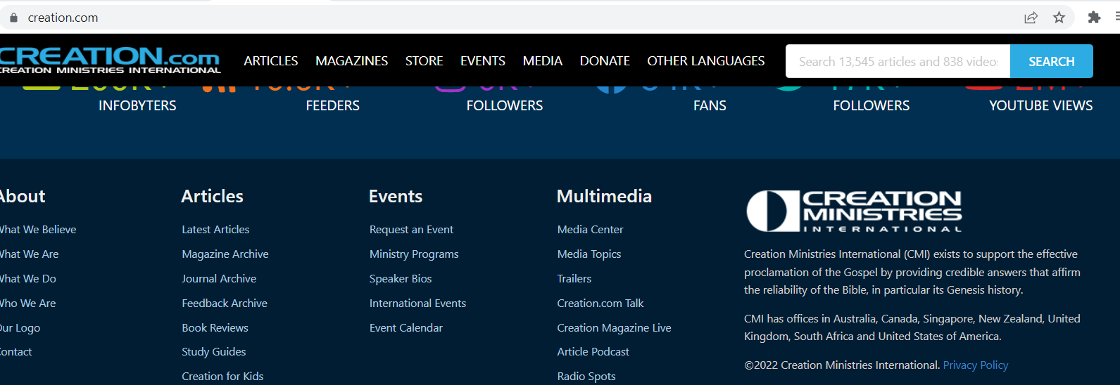Click the FEEDERS stat label

pyautogui.click(x=333, y=105)
